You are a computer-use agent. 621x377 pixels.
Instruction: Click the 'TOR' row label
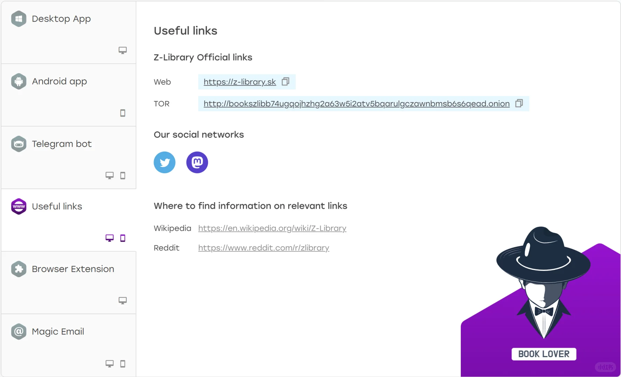[x=162, y=104]
